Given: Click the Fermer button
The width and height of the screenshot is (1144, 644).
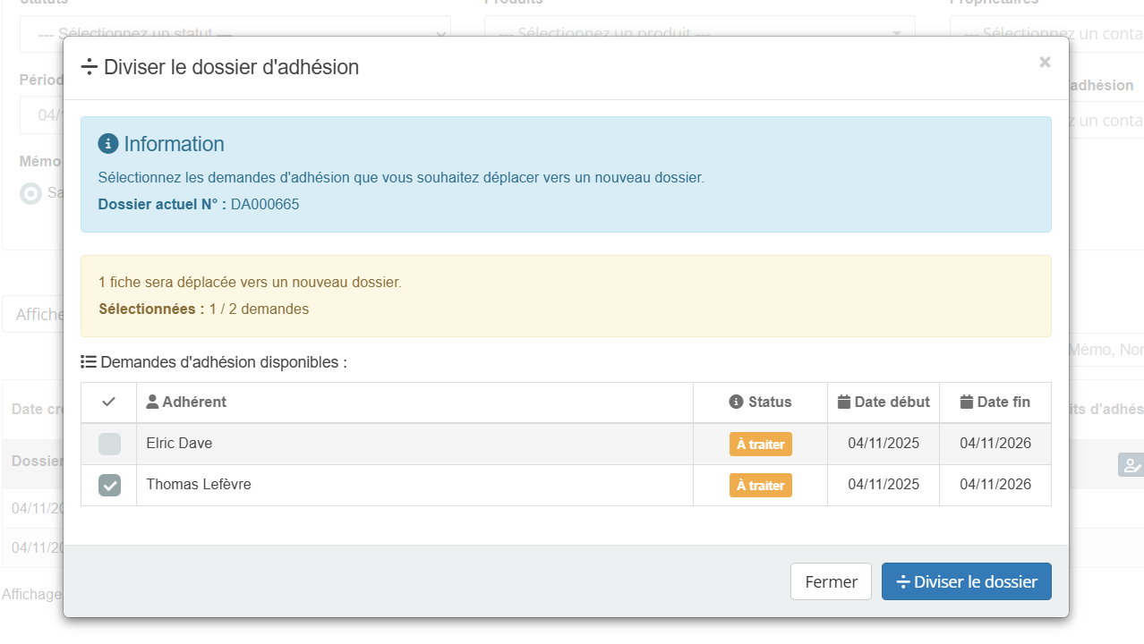Looking at the screenshot, I should pos(831,582).
